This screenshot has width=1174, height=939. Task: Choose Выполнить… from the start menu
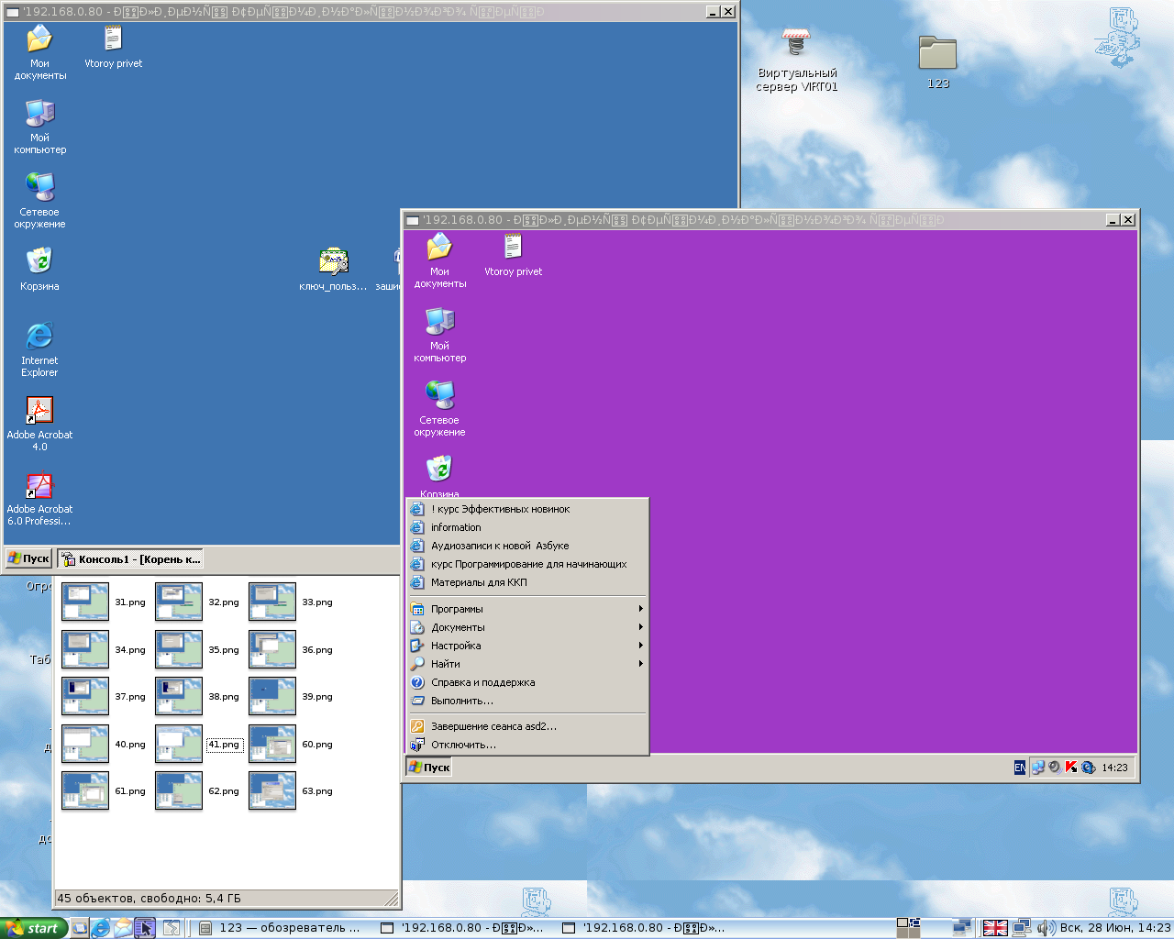tap(462, 701)
